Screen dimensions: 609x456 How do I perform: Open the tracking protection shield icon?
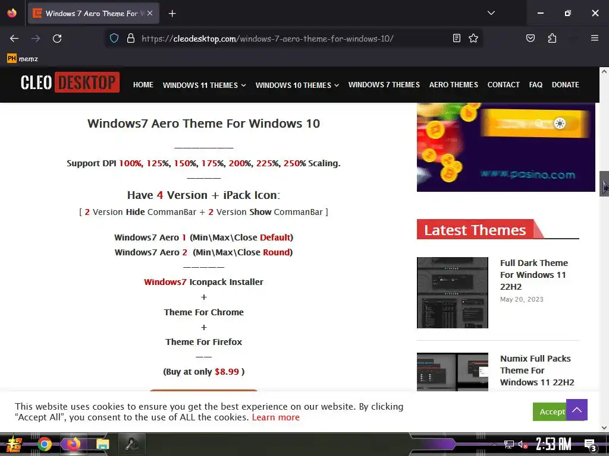114,39
